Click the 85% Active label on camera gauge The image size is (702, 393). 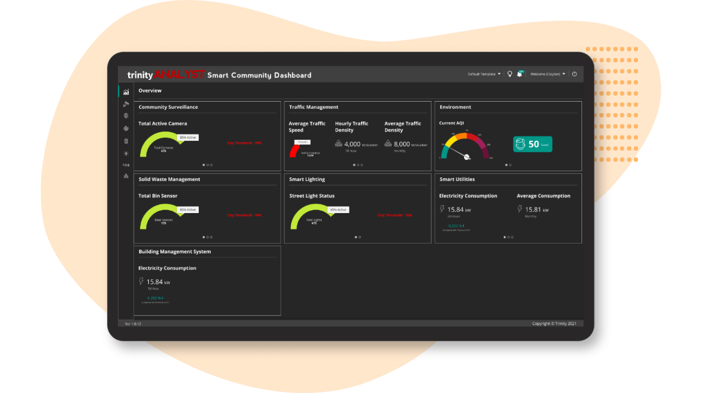click(x=188, y=138)
